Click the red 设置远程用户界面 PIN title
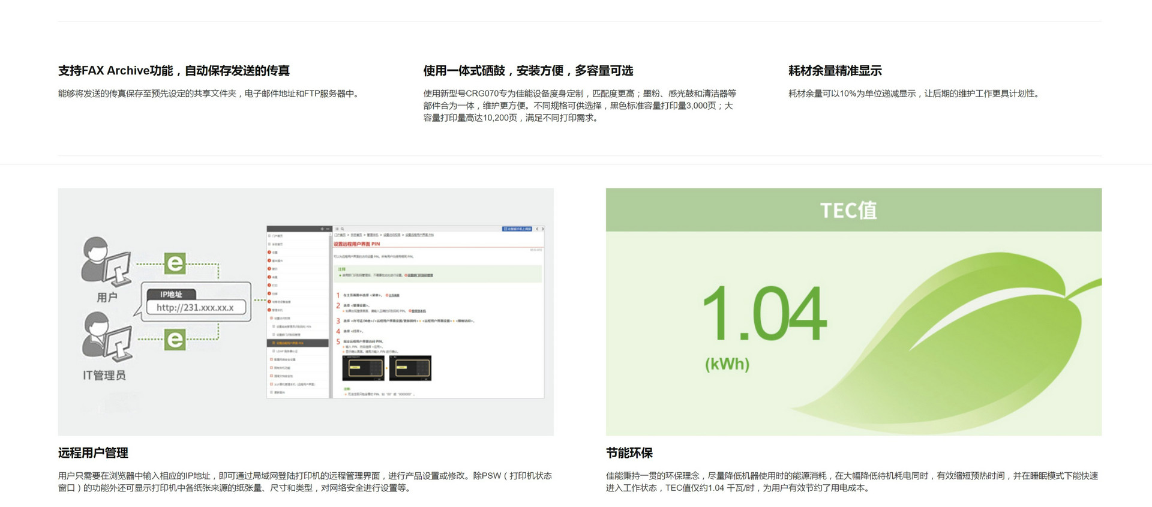Viewport: 1152px width, 507px height. [x=357, y=244]
